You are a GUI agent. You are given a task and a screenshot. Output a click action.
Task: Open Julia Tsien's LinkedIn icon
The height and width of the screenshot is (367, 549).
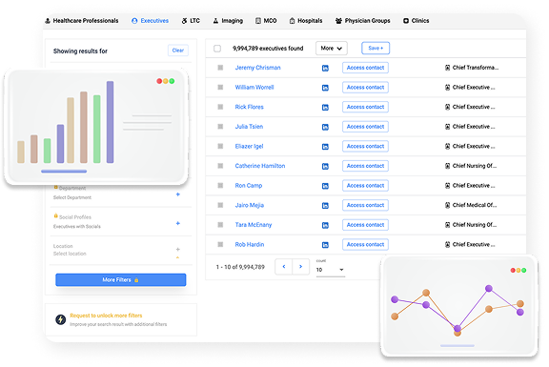(325, 127)
